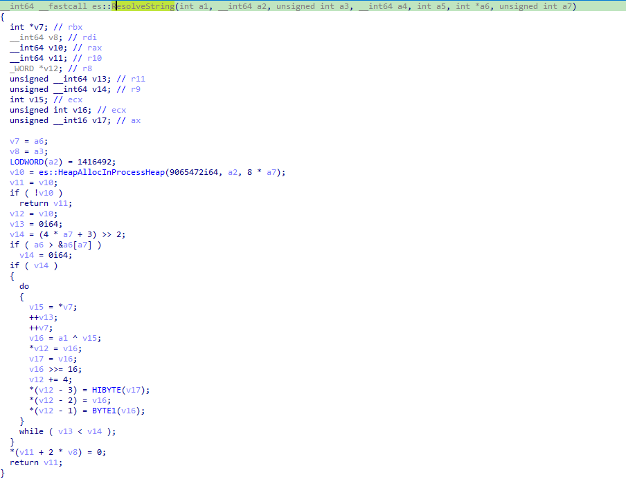This screenshot has height=479, width=626.
Task: Click the final 'return v11;' statement
Action: click(36, 462)
